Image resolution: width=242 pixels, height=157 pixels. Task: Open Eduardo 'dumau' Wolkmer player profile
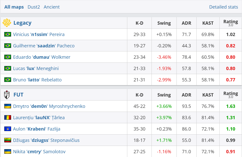pos(42,57)
